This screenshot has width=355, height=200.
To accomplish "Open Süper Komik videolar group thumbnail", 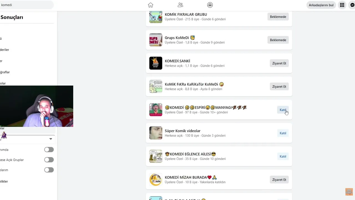I will (156, 133).
